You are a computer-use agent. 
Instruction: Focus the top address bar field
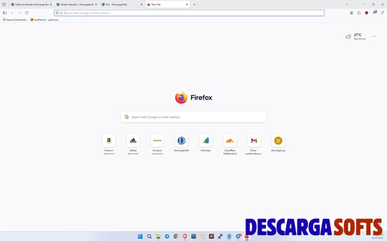click(x=189, y=13)
